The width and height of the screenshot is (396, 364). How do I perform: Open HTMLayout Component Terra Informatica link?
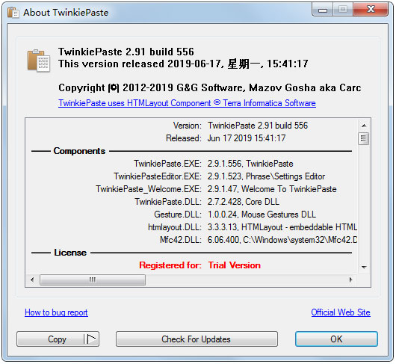click(187, 103)
